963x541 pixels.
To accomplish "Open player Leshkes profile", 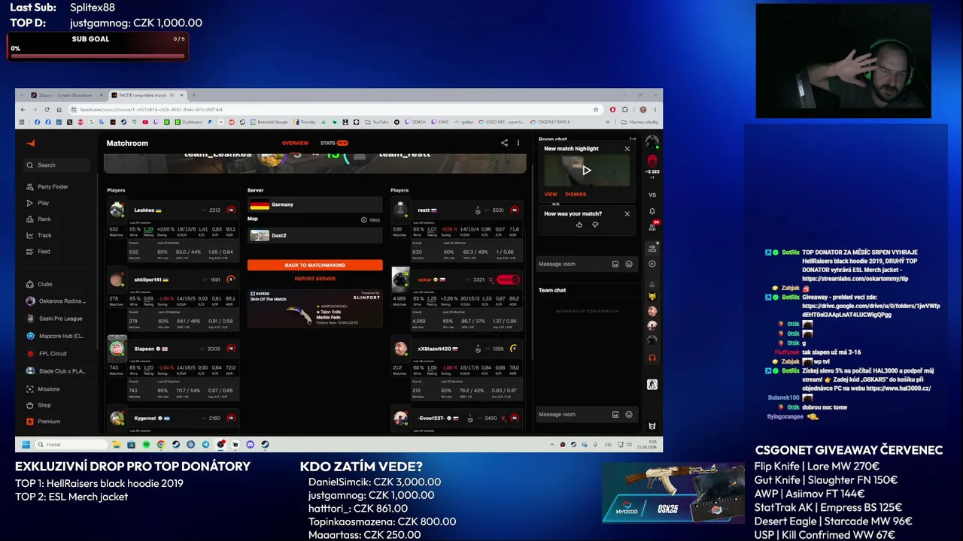I will (x=144, y=210).
